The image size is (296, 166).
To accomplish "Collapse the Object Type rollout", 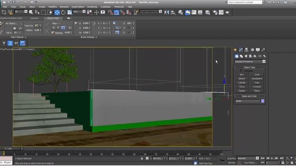I will (249, 67).
